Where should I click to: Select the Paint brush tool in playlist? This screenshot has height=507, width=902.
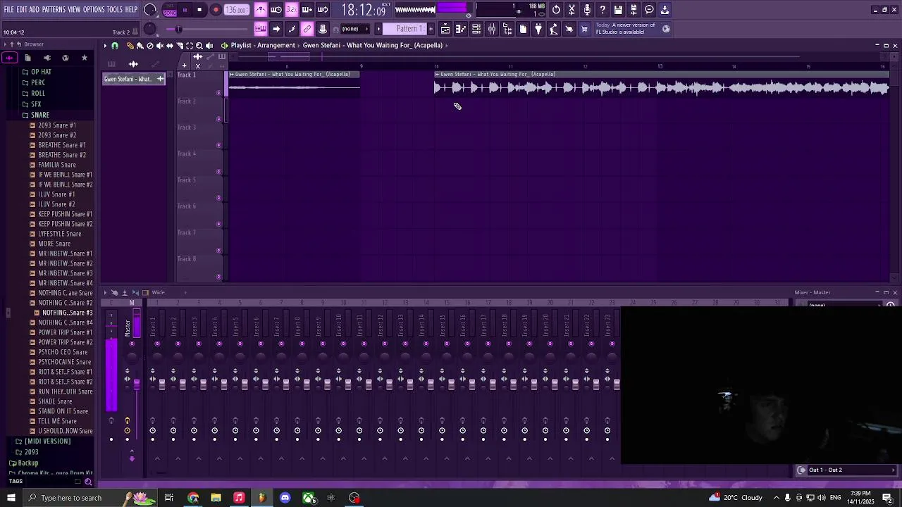(140, 45)
